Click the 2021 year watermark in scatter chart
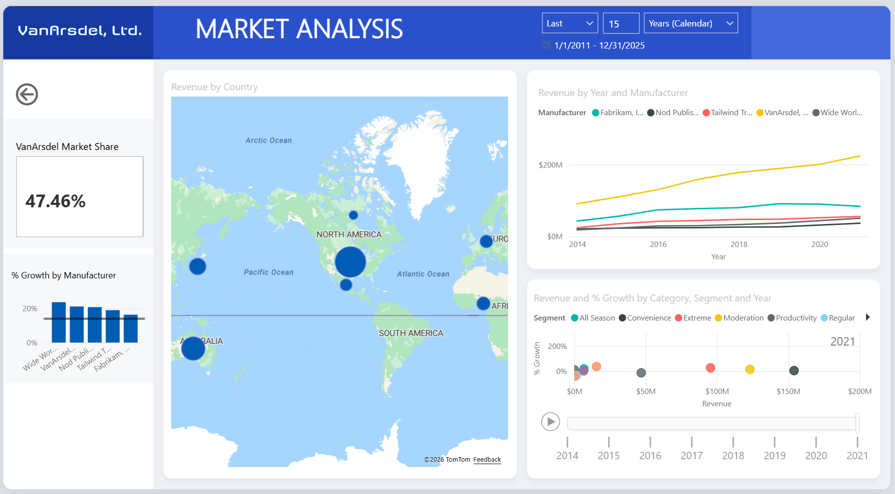The height and width of the screenshot is (494, 895). 843,342
